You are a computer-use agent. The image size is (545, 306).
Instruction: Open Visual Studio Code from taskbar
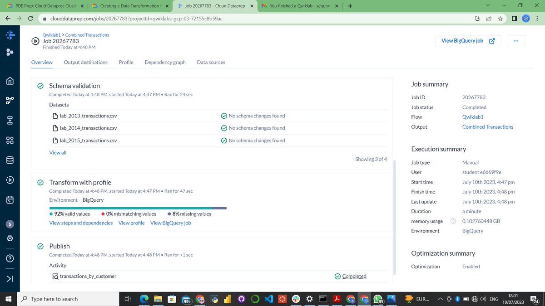coord(268,299)
